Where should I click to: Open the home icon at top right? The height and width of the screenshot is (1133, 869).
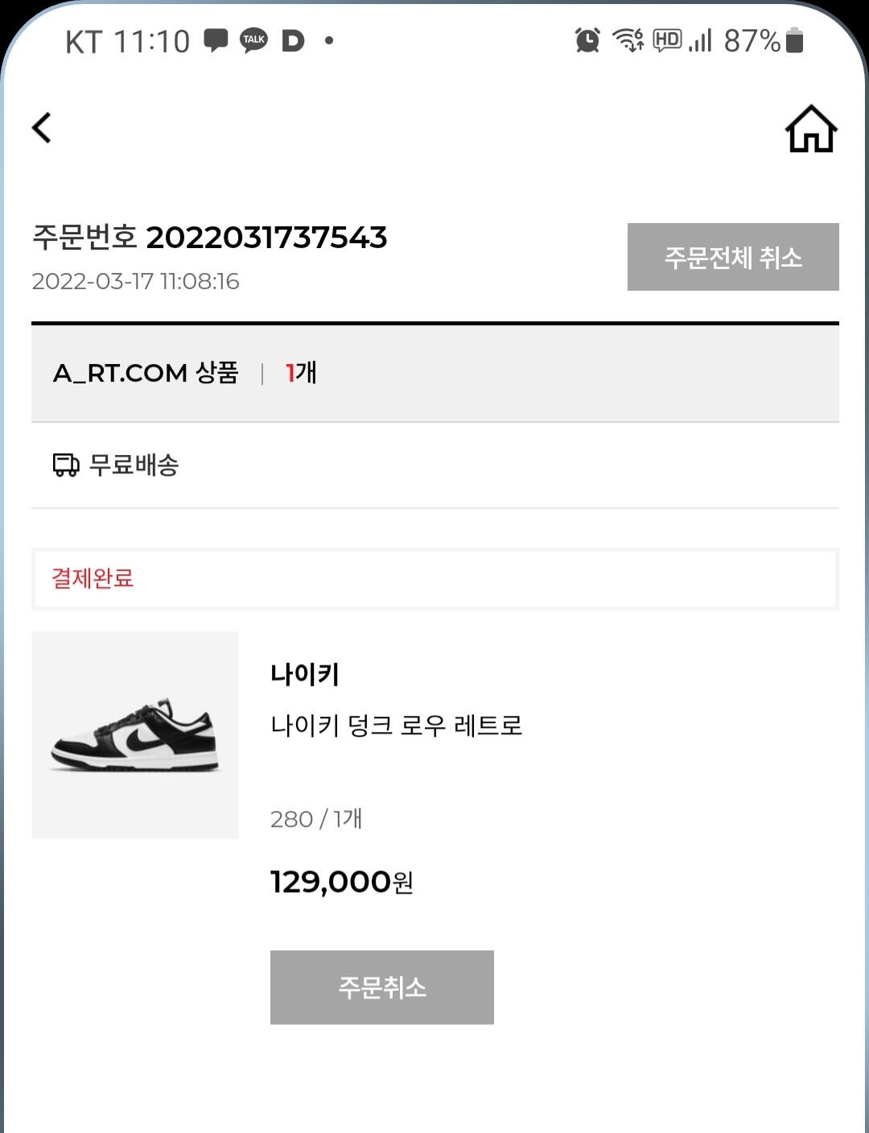point(811,129)
